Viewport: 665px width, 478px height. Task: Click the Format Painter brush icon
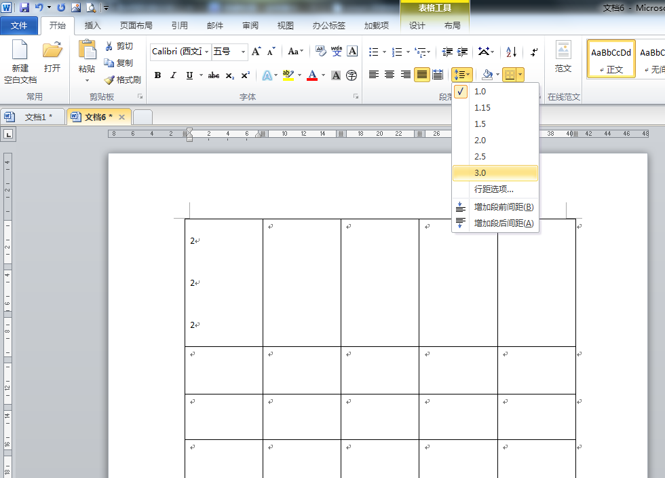(109, 80)
